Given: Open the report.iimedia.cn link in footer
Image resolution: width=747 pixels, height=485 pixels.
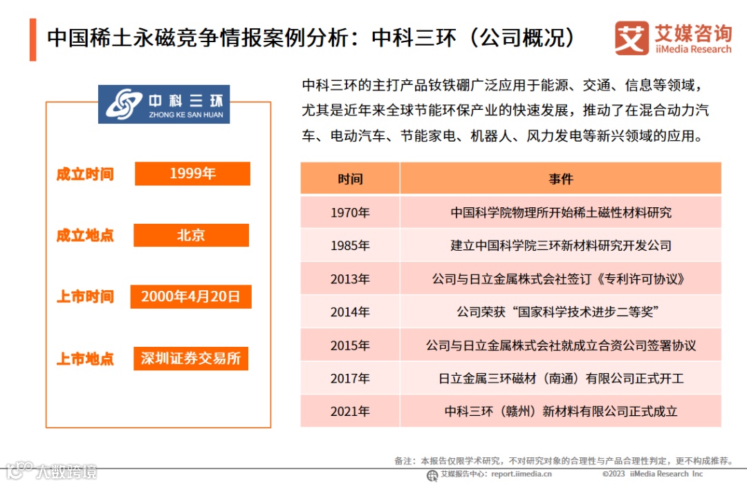Looking at the screenshot, I should pyautogui.click(x=522, y=474).
